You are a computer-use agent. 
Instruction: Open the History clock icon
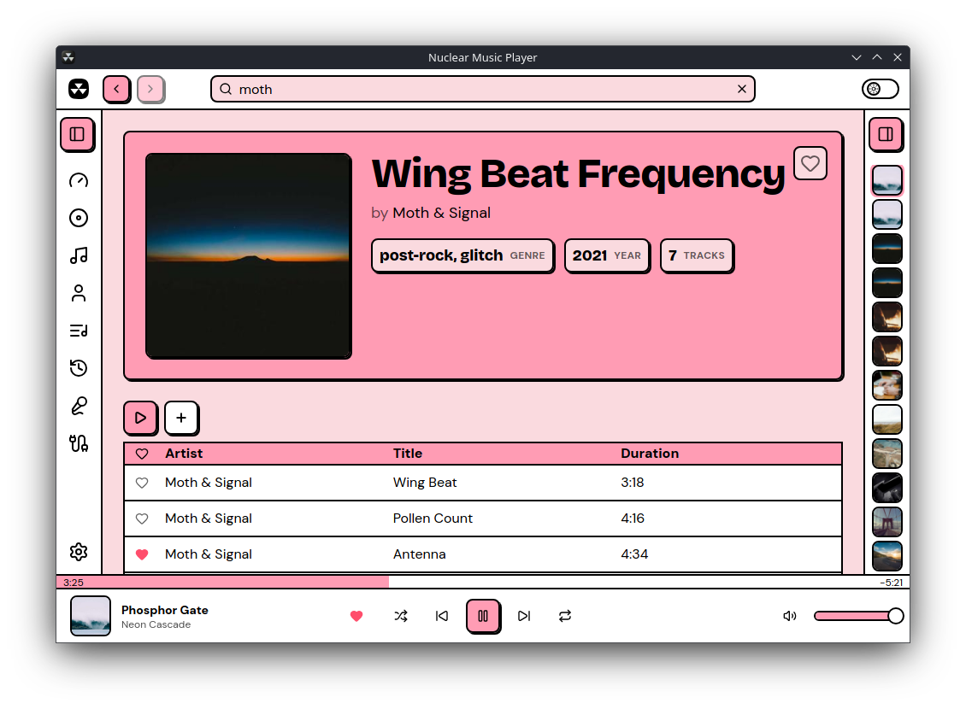(79, 368)
